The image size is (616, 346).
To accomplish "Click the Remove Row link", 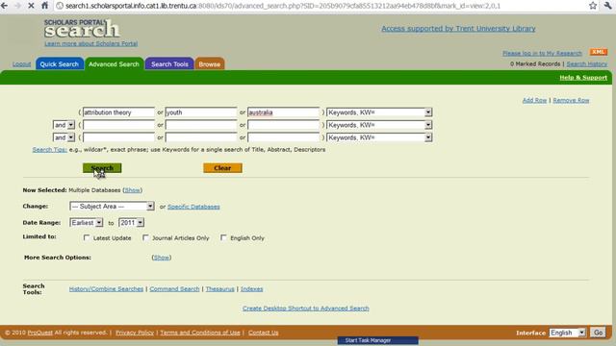I will pos(571,100).
